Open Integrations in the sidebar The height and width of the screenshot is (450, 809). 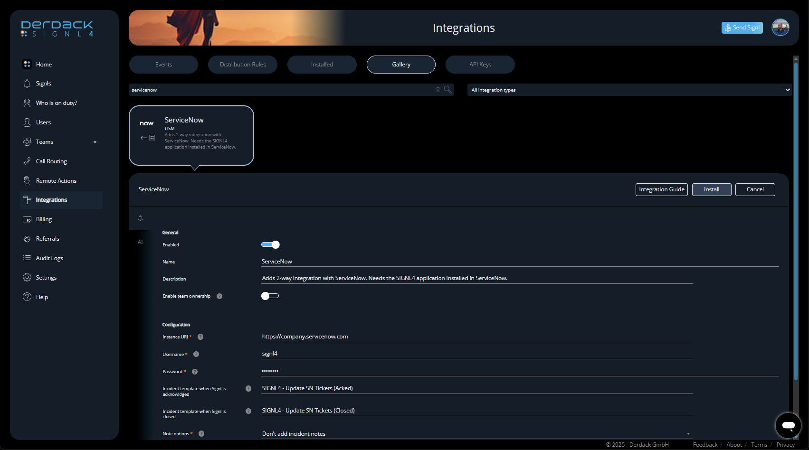(x=61, y=200)
